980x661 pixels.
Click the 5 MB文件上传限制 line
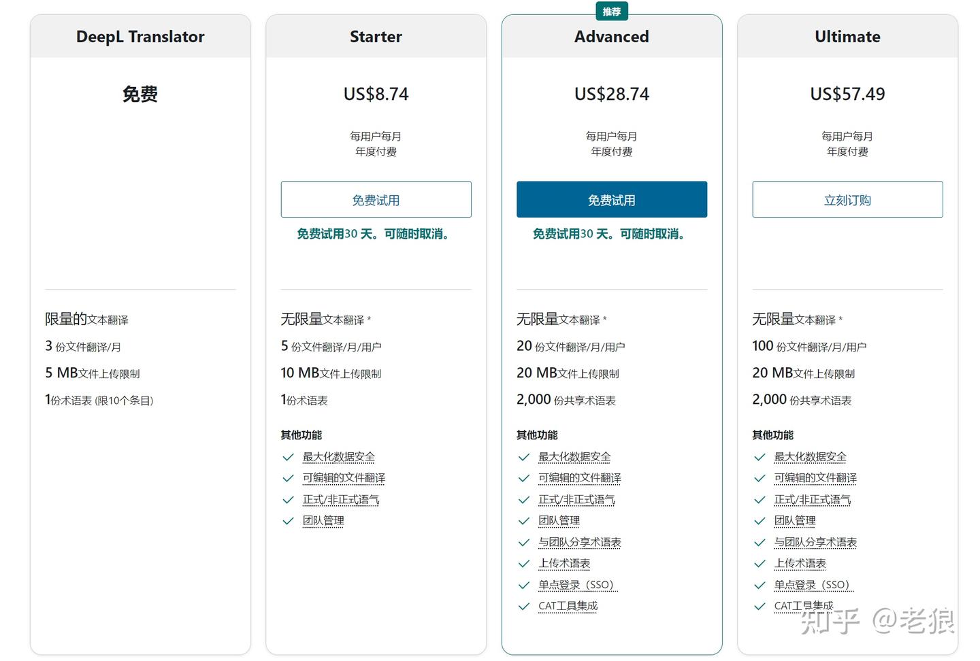tap(93, 373)
